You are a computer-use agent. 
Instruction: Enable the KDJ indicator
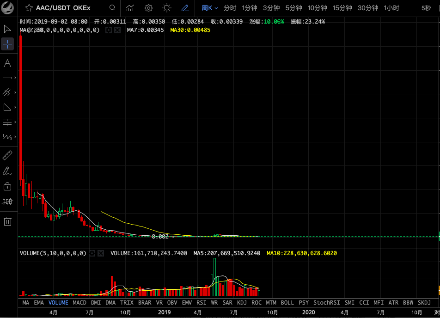pyautogui.click(x=242, y=303)
